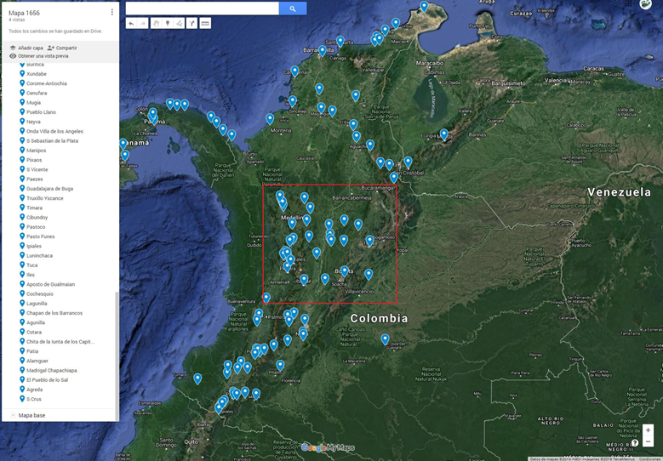This screenshot has width=663, height=461.
Task: Open the three-dot map options menu
Action: pyautogui.click(x=112, y=13)
